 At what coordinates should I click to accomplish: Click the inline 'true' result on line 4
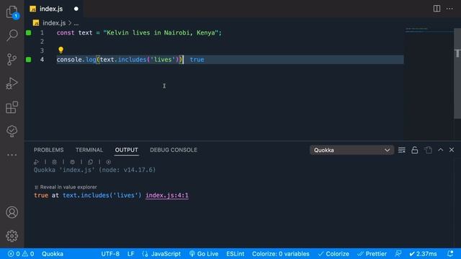(197, 60)
